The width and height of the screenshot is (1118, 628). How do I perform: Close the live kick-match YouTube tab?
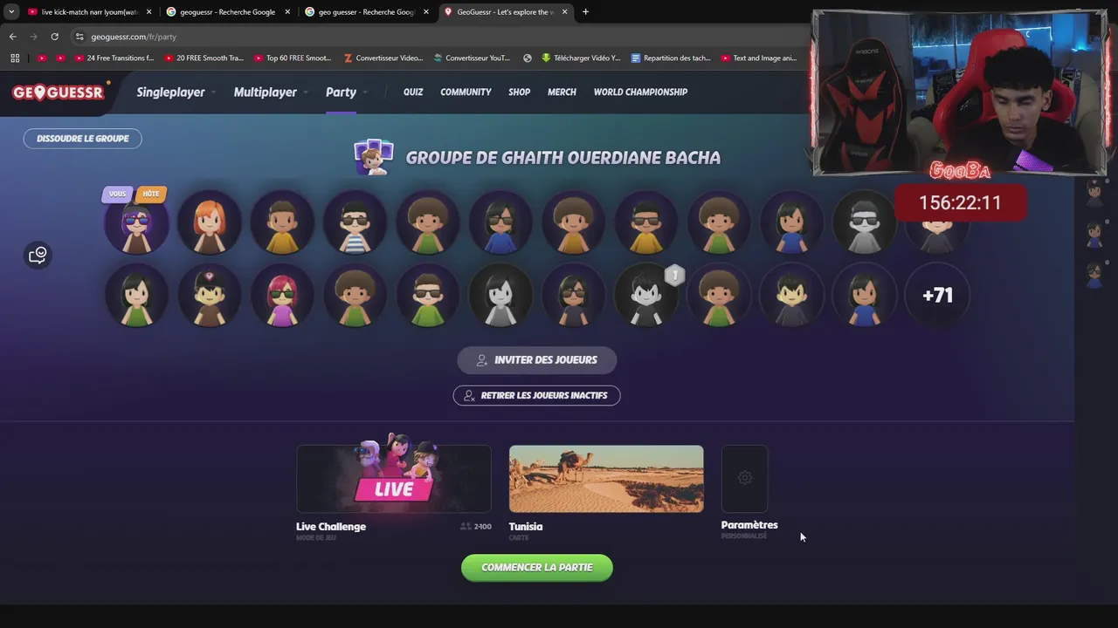click(148, 12)
